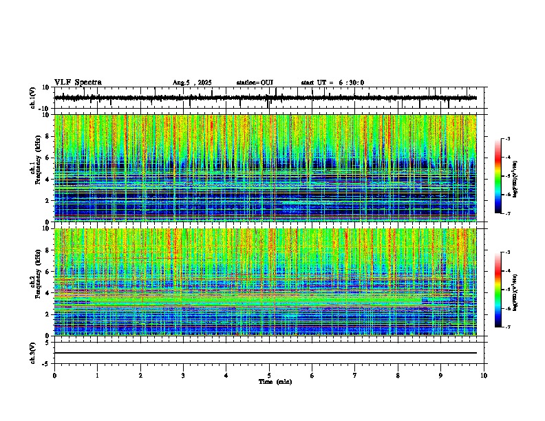Click time axis tick label "1"
The image size is (545, 421).
tap(97, 376)
